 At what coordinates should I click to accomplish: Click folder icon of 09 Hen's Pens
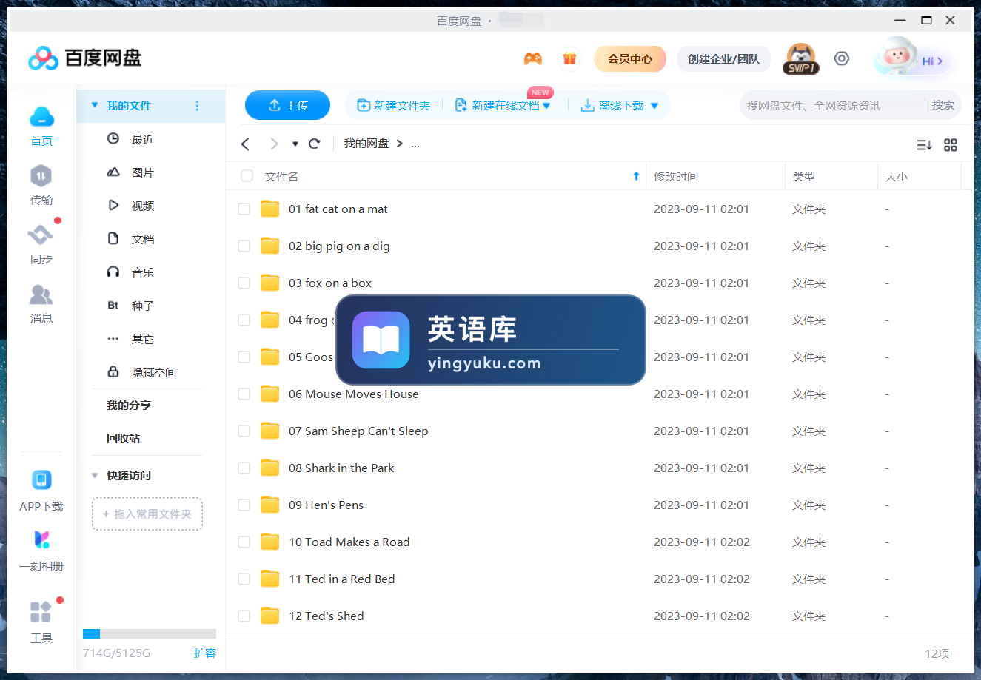pos(270,505)
